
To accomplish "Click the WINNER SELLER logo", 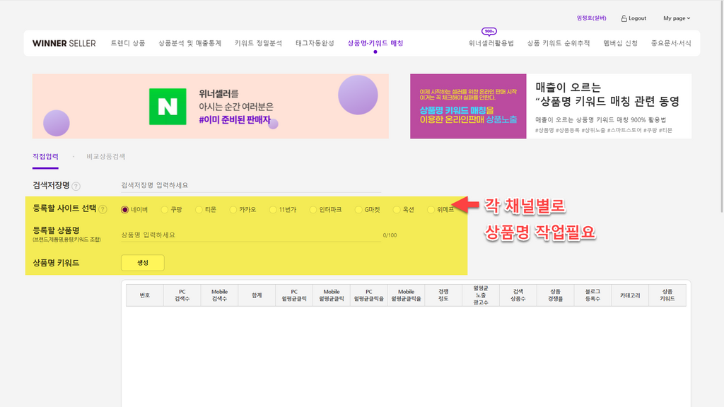I will point(64,43).
